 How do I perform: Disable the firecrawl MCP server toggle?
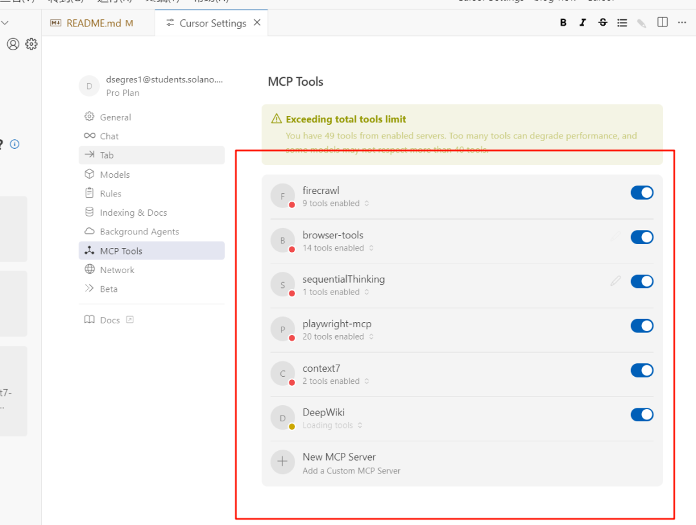coord(641,193)
